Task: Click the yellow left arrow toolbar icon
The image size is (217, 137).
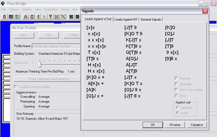Action: [38, 17]
